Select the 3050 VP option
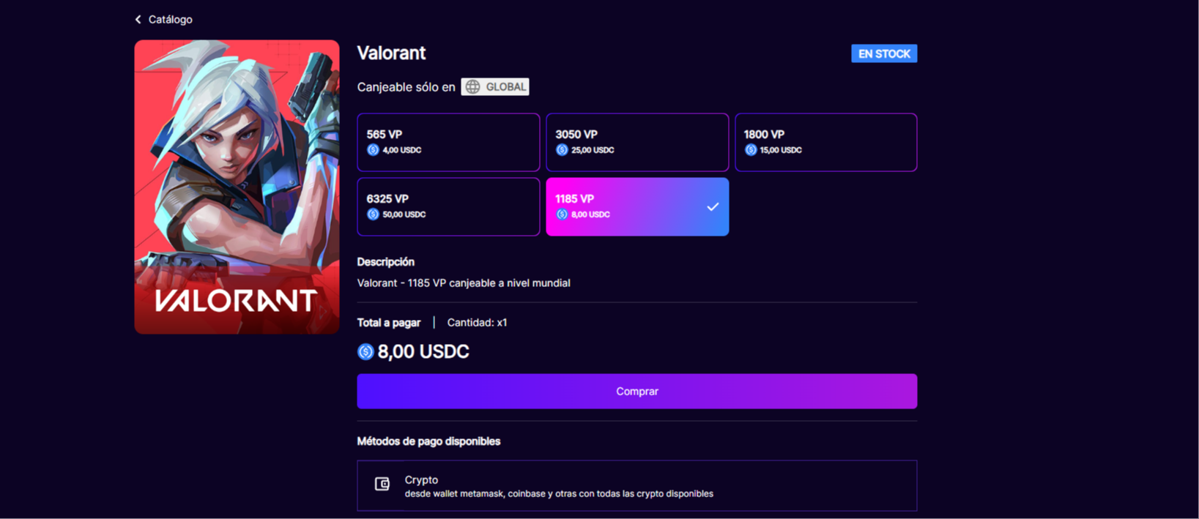Image resolution: width=1199 pixels, height=519 pixels. (637, 142)
